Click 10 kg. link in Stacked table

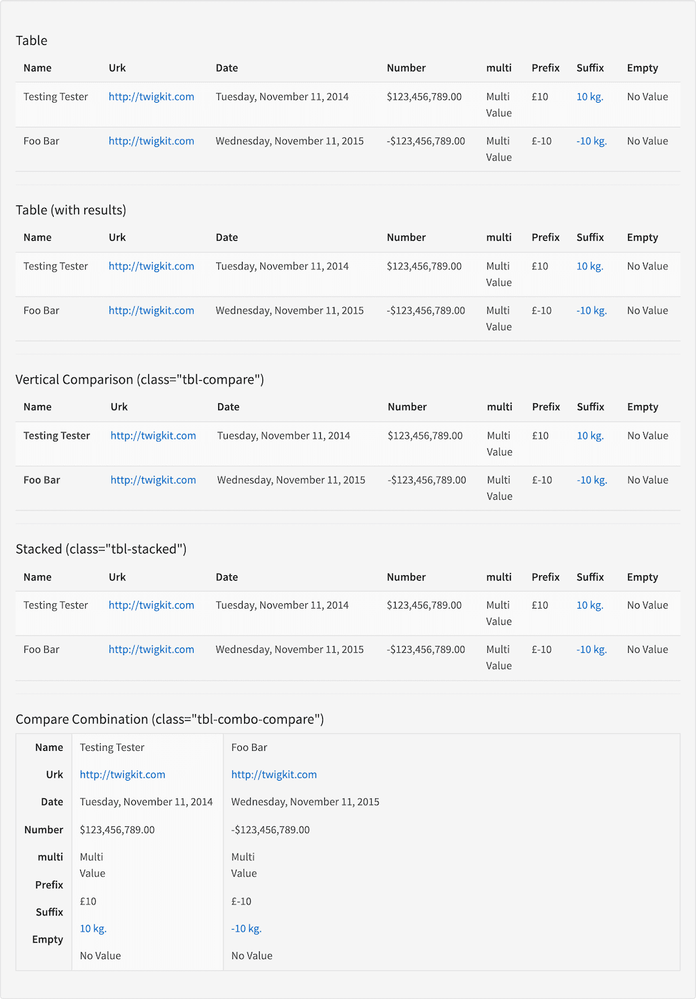pos(590,605)
